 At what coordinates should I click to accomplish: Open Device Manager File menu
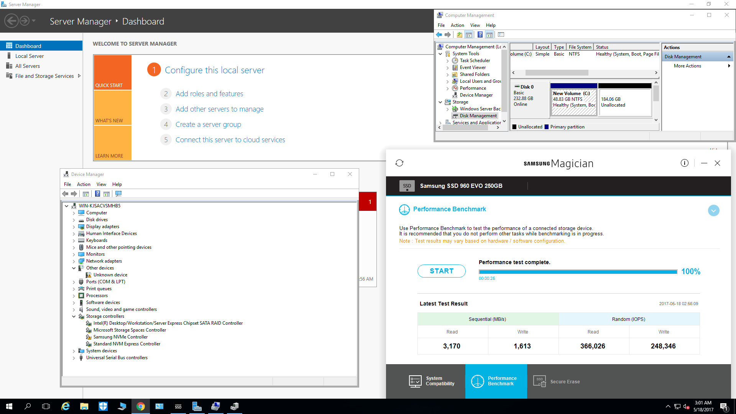pos(67,184)
